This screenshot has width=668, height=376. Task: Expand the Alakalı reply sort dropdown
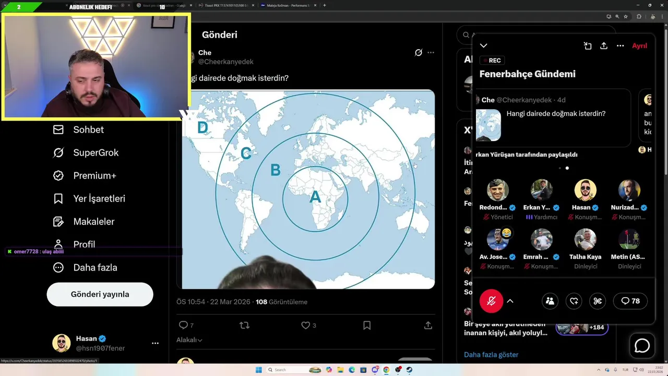(189, 340)
